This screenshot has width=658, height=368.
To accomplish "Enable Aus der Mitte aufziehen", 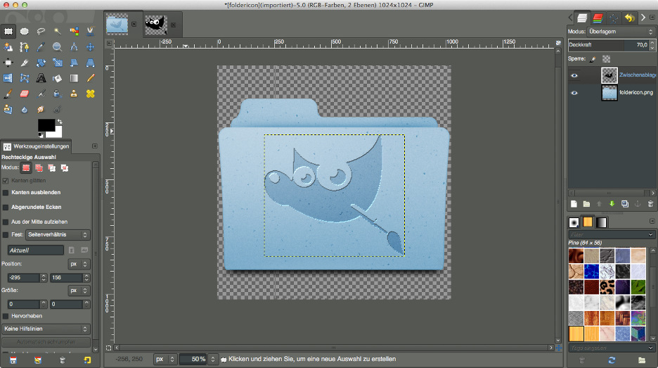I will pyautogui.click(x=6, y=222).
